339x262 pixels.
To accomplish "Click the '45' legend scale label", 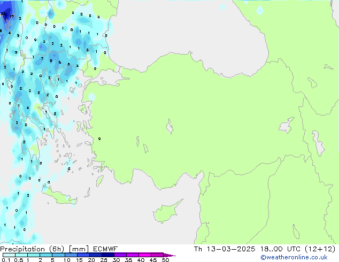I will coord(153,260).
